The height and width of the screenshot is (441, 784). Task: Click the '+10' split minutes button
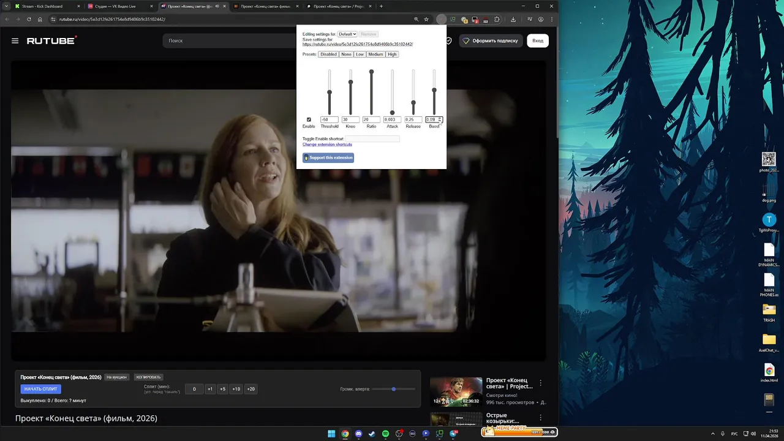(236, 389)
